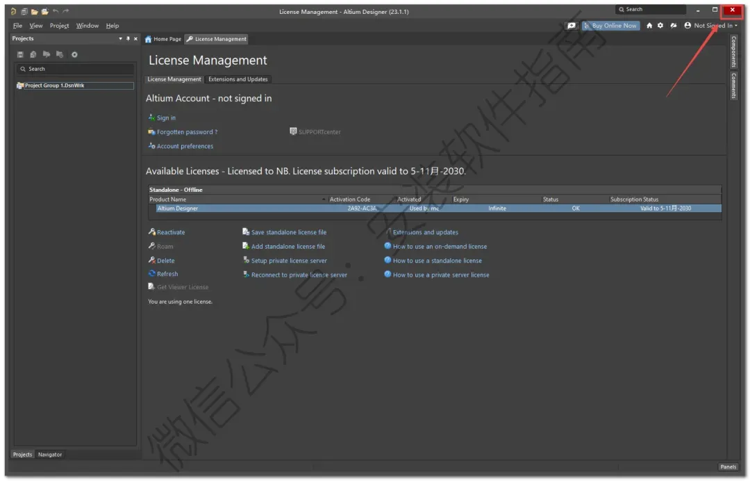This screenshot has height=481, width=750.
Task: Click Reconnect to private license server
Action: tap(299, 275)
